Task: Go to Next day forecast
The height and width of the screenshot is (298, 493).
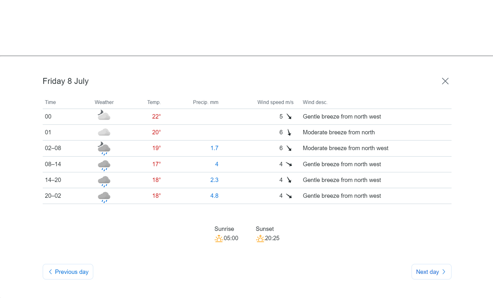Action: [431, 272]
